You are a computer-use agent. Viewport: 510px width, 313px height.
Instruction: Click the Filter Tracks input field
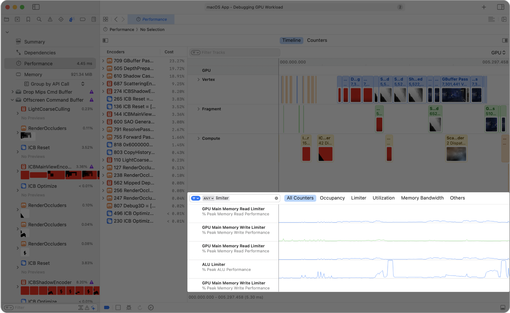(x=238, y=52)
